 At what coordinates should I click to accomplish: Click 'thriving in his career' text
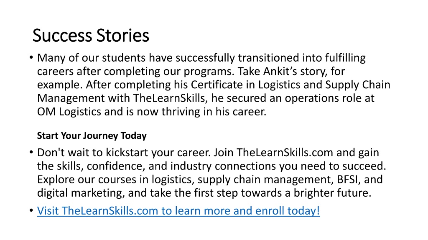click(x=214, y=112)
